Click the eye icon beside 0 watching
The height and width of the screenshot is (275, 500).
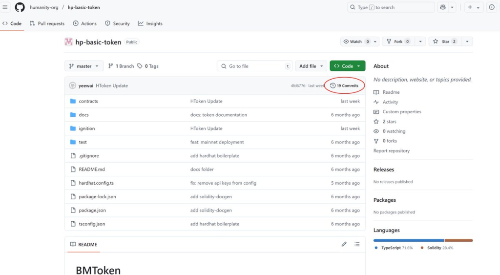pyautogui.click(x=376, y=131)
